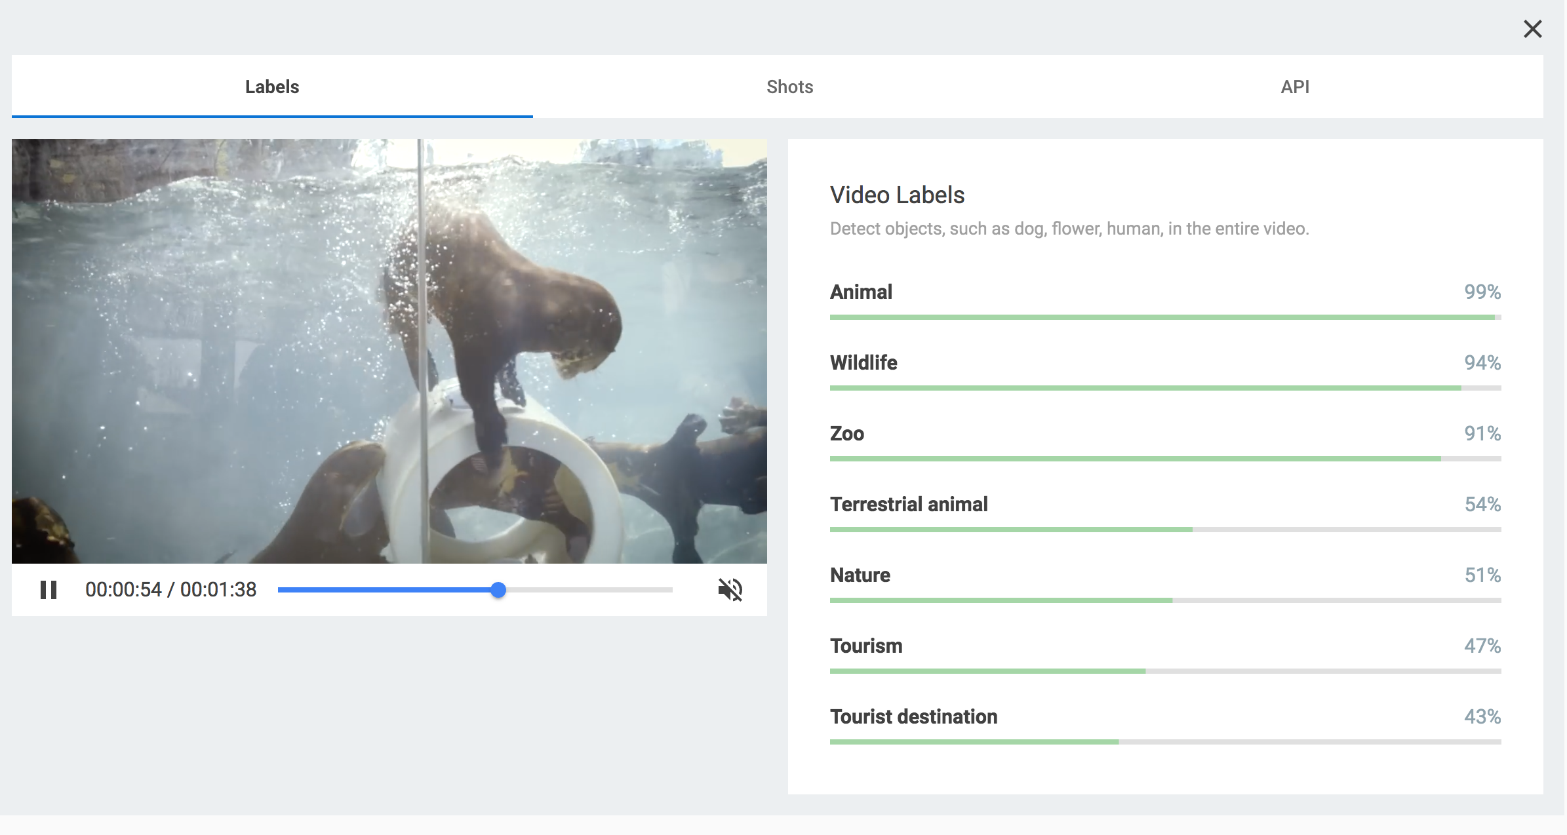Viewport: 1567px width, 835px height.
Task: Open the API tab
Action: (x=1295, y=87)
